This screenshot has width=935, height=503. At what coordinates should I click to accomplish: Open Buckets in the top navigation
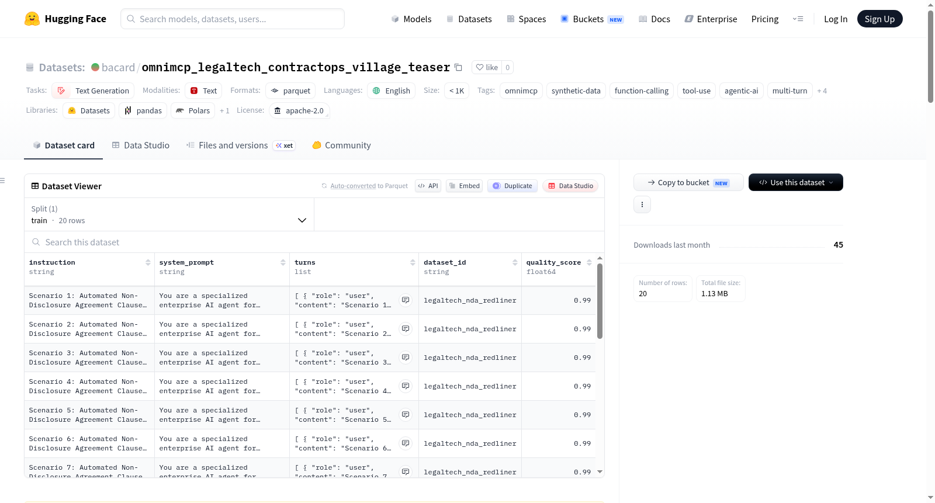click(x=592, y=19)
